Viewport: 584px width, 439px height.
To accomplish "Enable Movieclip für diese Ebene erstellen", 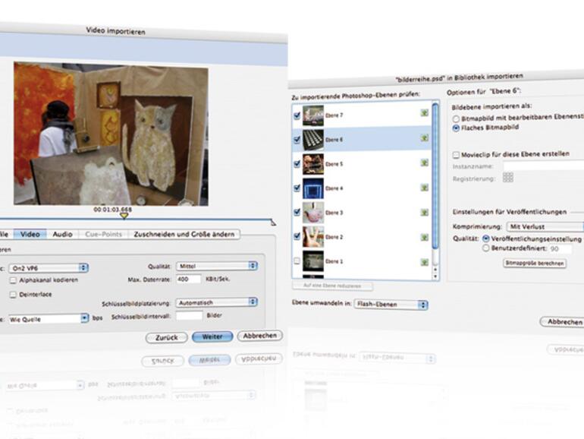I will 456,155.
